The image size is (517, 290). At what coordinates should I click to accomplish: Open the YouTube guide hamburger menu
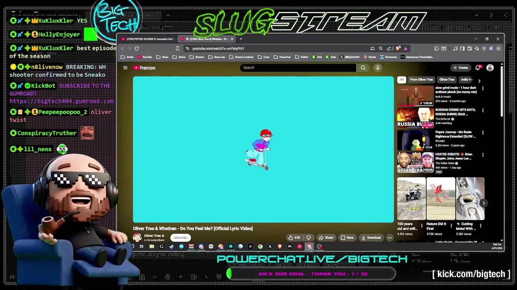(125, 68)
